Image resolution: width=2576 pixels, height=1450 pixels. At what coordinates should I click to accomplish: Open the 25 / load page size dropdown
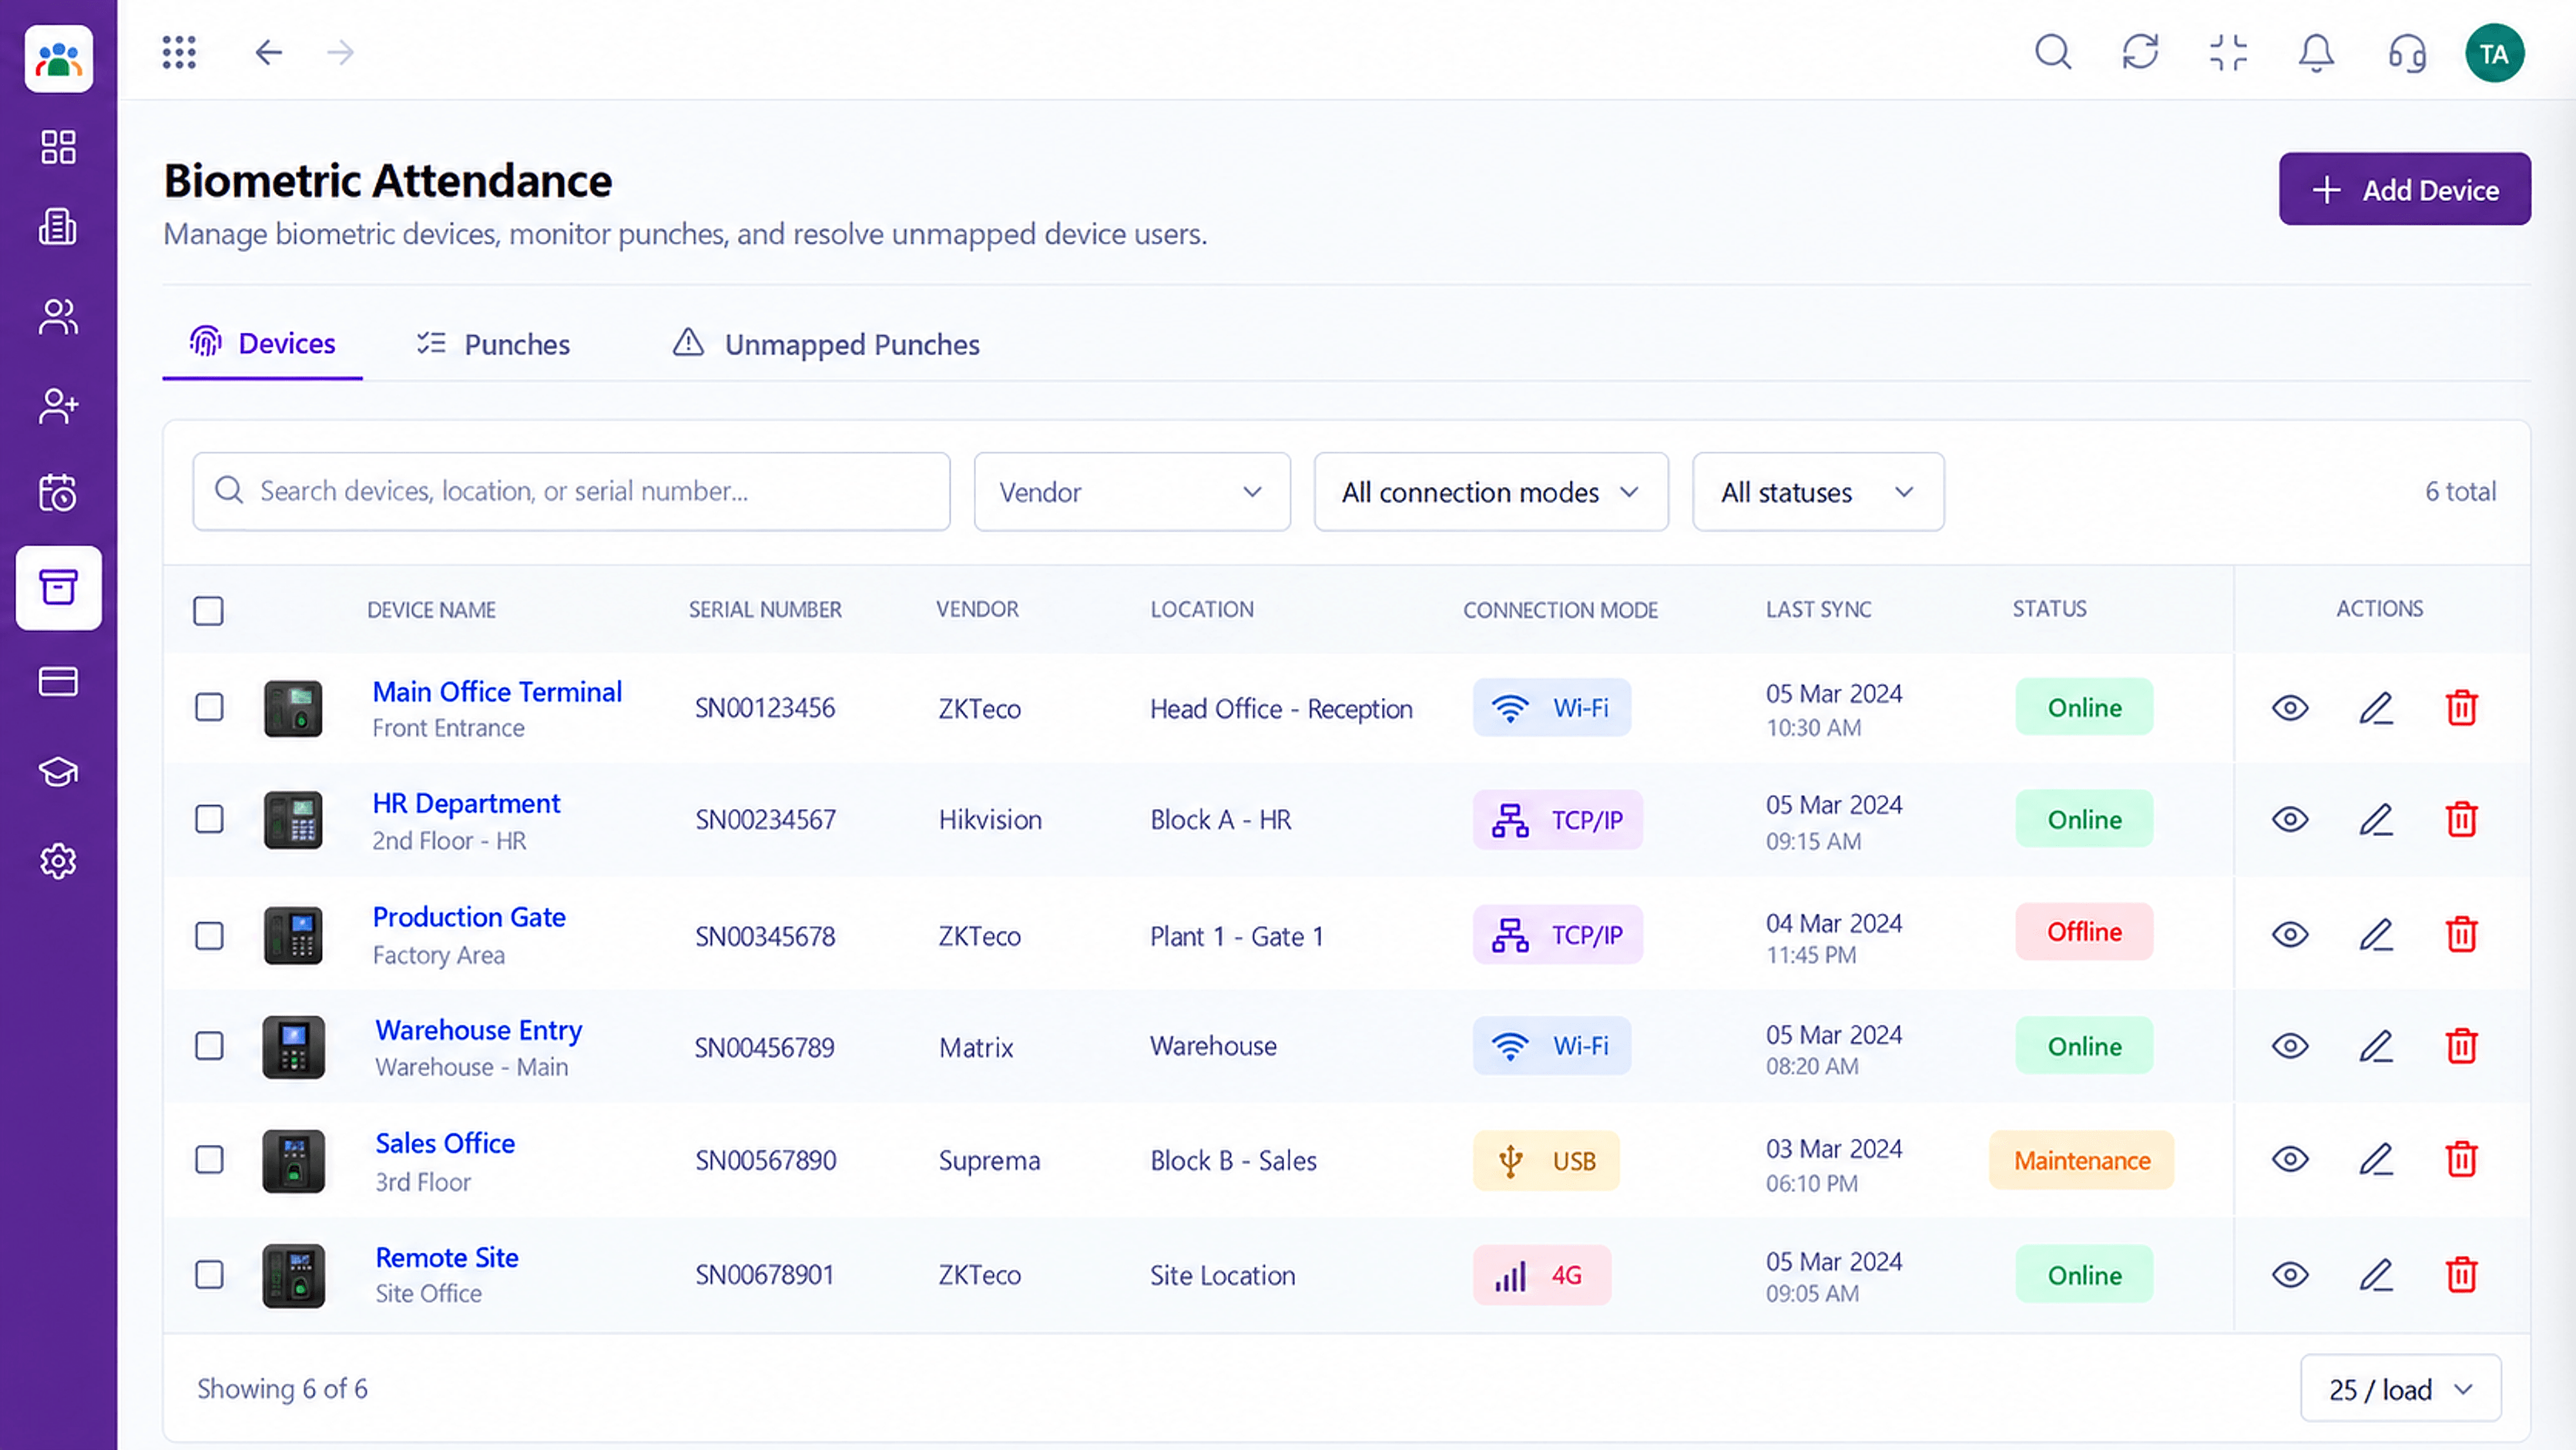click(2400, 1389)
